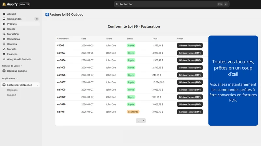
Task: Click the Commandes inbox icon
Action: point(4,19)
